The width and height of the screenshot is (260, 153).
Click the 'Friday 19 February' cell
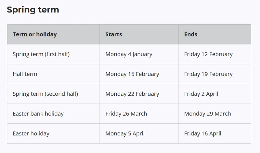208,74
